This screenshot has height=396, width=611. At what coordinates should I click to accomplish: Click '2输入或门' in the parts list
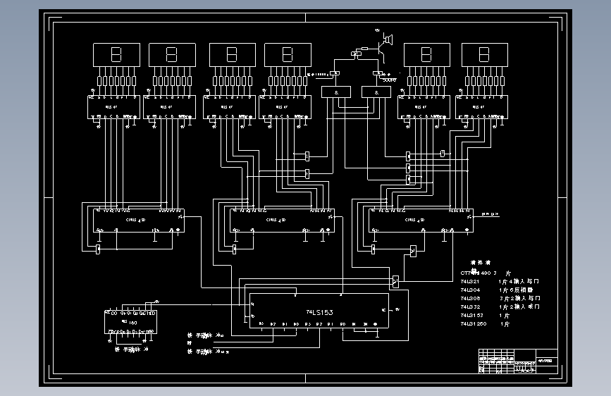524,307
